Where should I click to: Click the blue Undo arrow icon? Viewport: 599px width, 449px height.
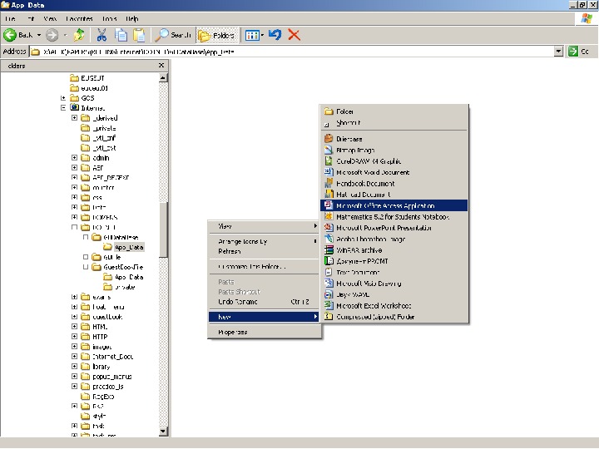275,35
